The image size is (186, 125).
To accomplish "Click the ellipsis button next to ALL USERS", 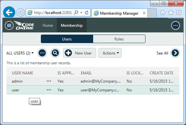I will [x=42, y=53].
